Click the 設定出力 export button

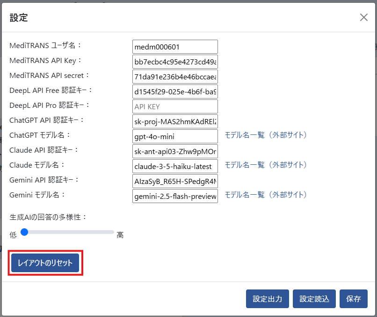(267, 299)
